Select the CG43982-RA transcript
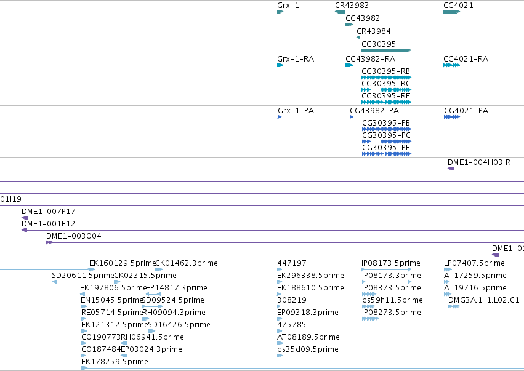The width and height of the screenshot is (524, 371). [x=349, y=65]
